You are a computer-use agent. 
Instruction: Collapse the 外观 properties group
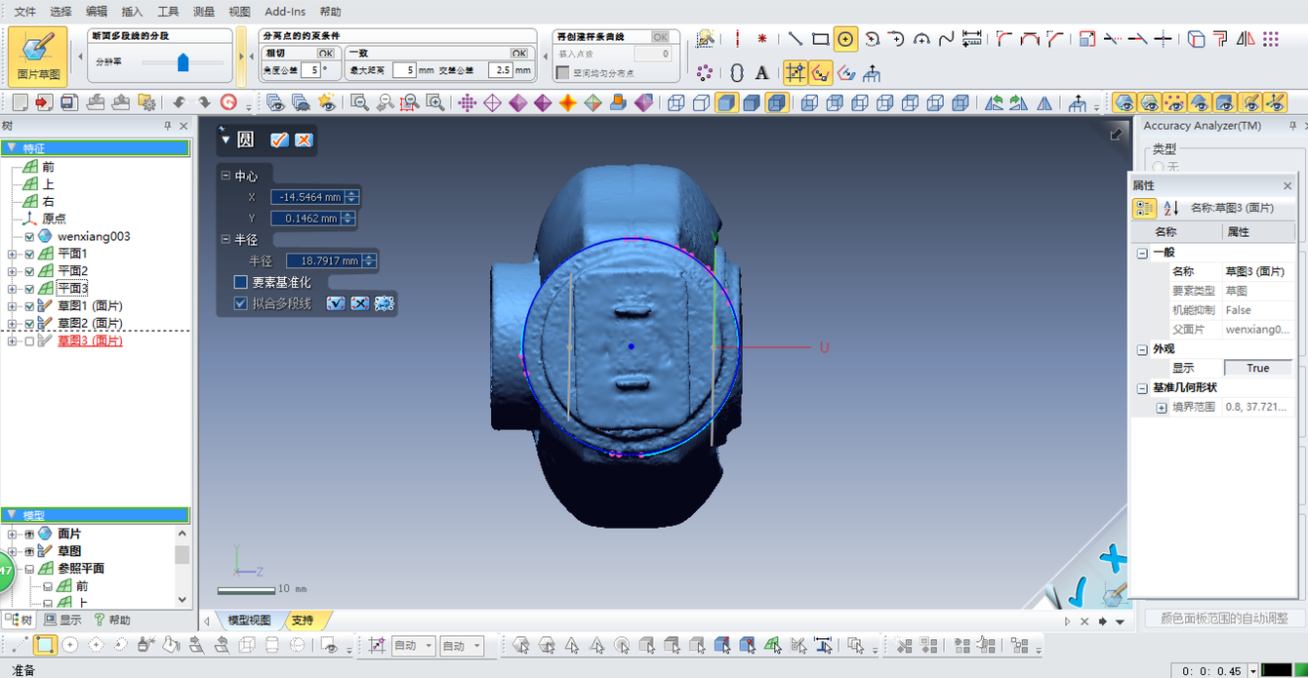(x=1143, y=349)
